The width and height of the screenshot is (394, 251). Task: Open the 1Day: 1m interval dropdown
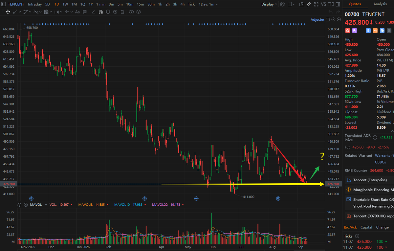[x=208, y=4]
